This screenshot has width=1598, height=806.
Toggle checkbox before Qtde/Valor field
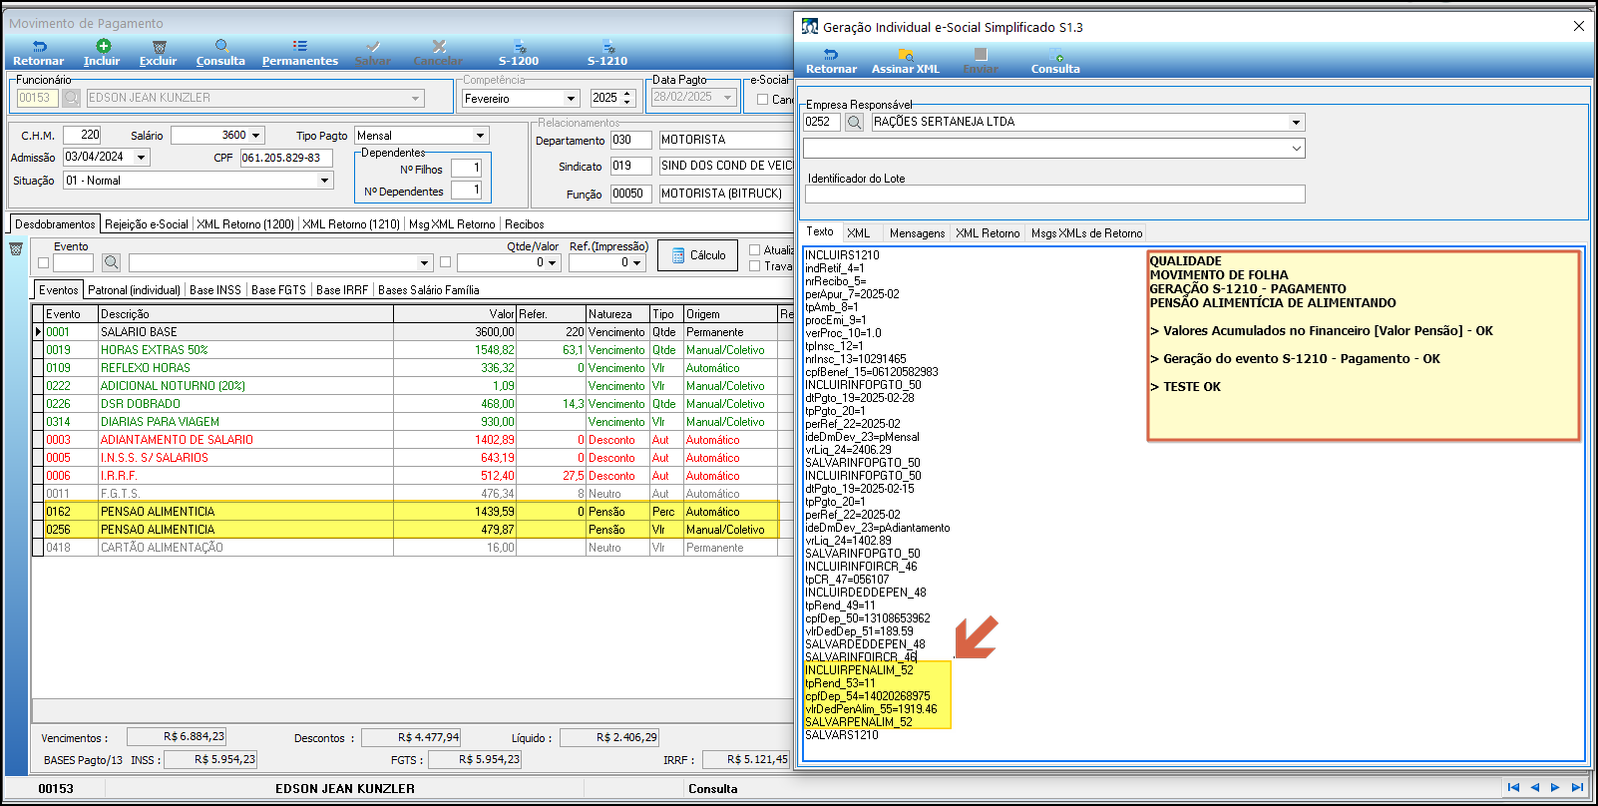pos(445,262)
